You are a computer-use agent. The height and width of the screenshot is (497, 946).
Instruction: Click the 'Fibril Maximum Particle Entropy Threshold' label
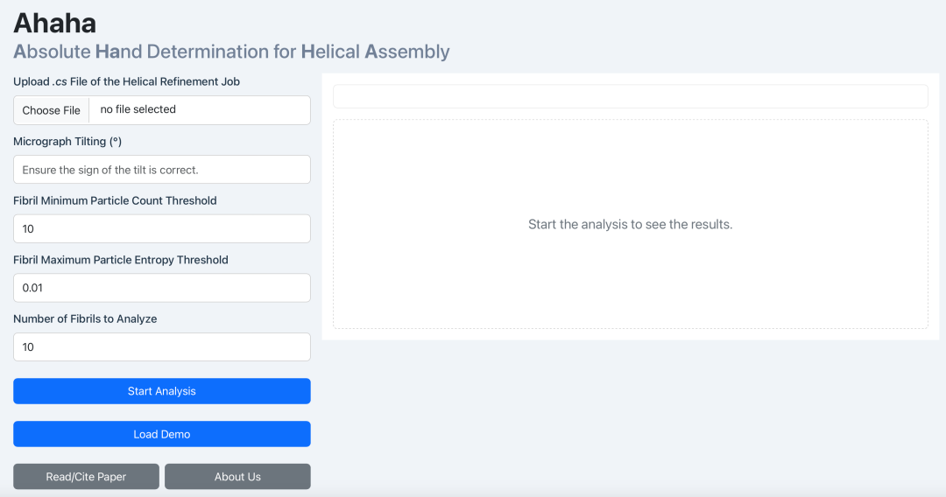(121, 260)
